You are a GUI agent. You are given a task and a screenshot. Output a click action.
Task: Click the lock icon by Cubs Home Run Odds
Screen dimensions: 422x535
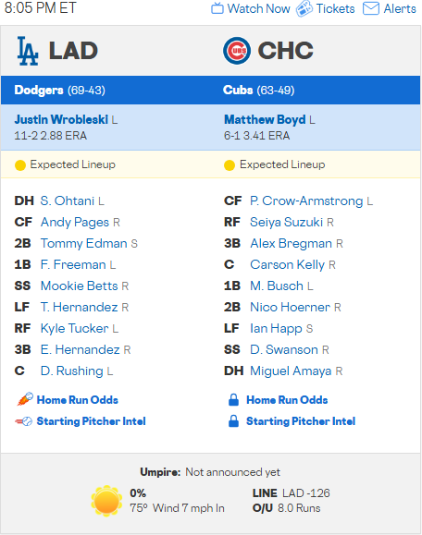pyautogui.click(x=233, y=399)
